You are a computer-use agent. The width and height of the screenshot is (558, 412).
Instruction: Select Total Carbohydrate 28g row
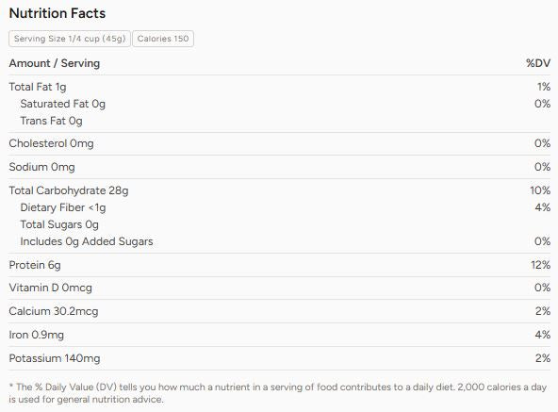pyautogui.click(x=280, y=190)
